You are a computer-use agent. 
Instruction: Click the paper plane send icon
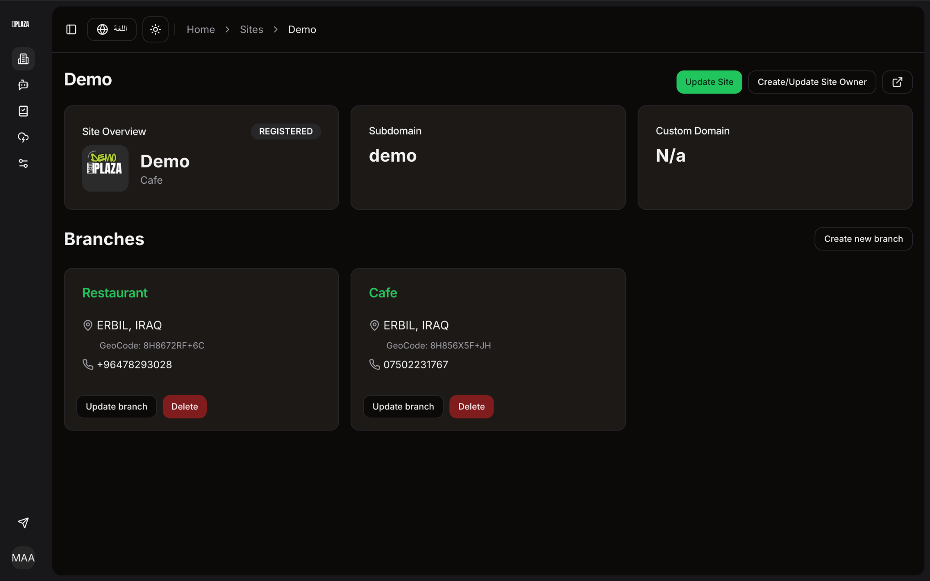[x=23, y=523]
